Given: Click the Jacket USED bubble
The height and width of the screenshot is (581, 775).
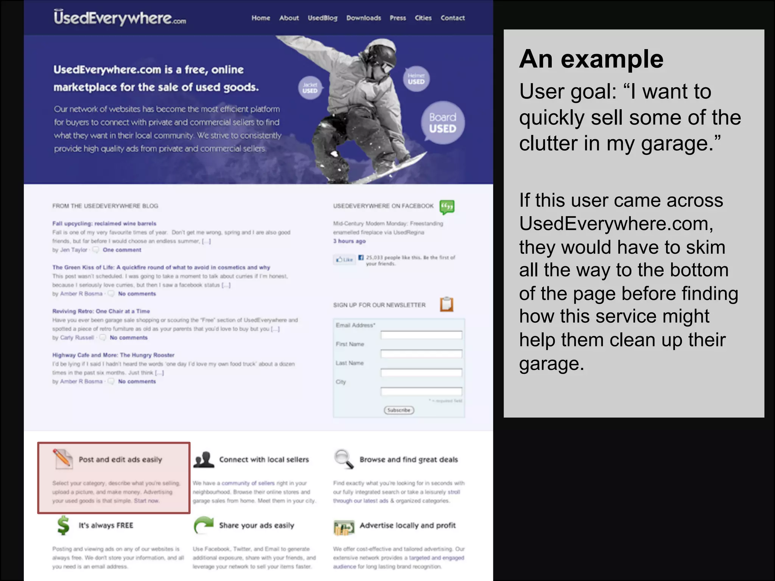Looking at the screenshot, I should [x=310, y=88].
